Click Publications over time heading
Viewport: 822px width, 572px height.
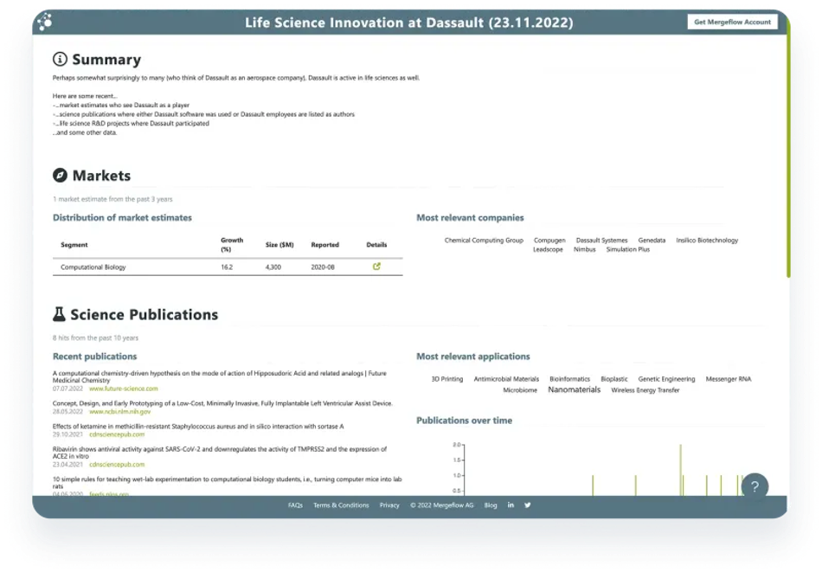[x=464, y=421]
